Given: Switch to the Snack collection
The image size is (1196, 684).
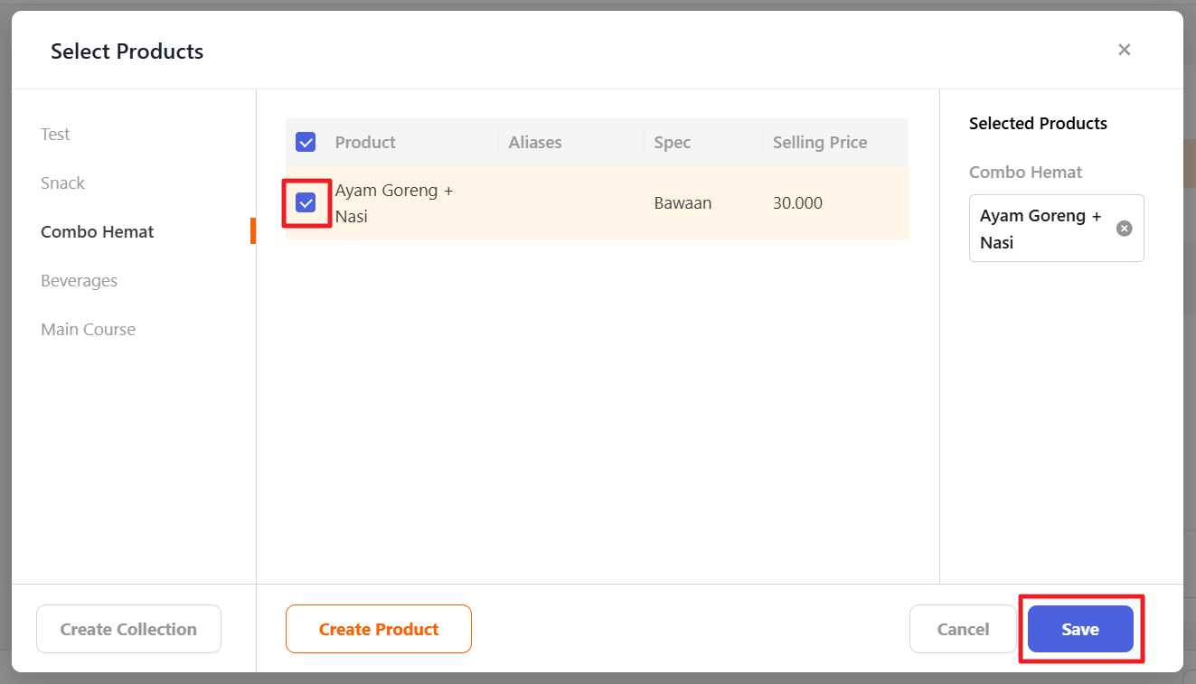Looking at the screenshot, I should (62, 183).
